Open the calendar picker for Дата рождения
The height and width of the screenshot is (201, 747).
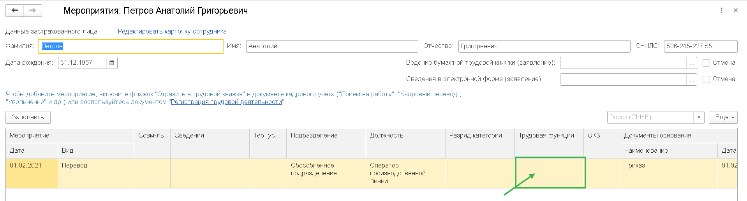click(x=112, y=63)
